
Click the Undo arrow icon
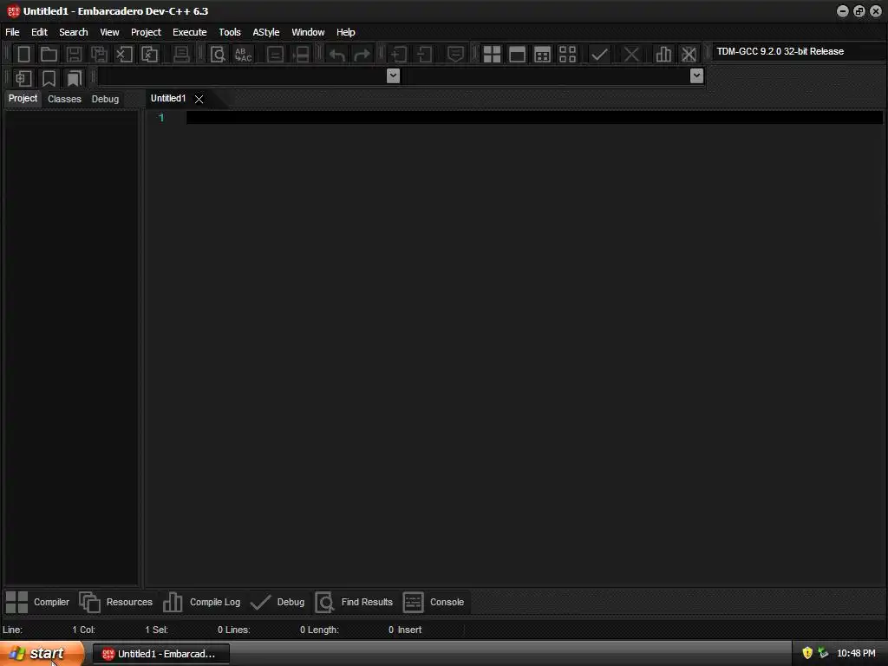click(337, 55)
